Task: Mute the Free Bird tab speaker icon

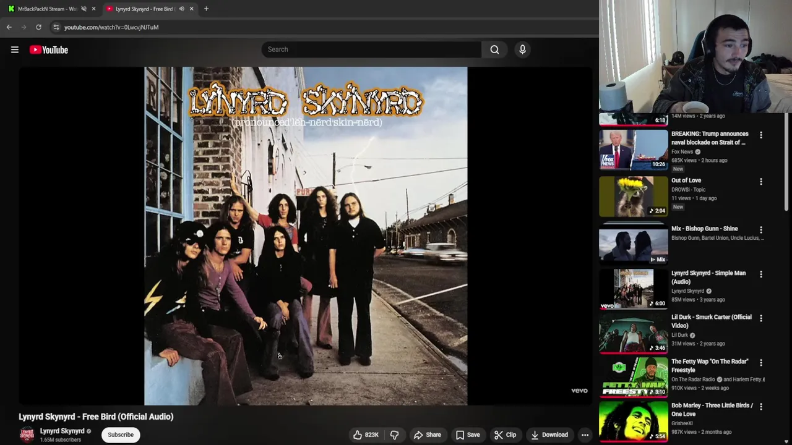Action: 181,9
